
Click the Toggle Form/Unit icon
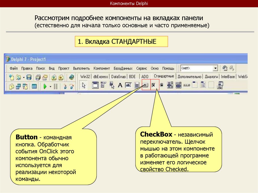coord(25,86)
